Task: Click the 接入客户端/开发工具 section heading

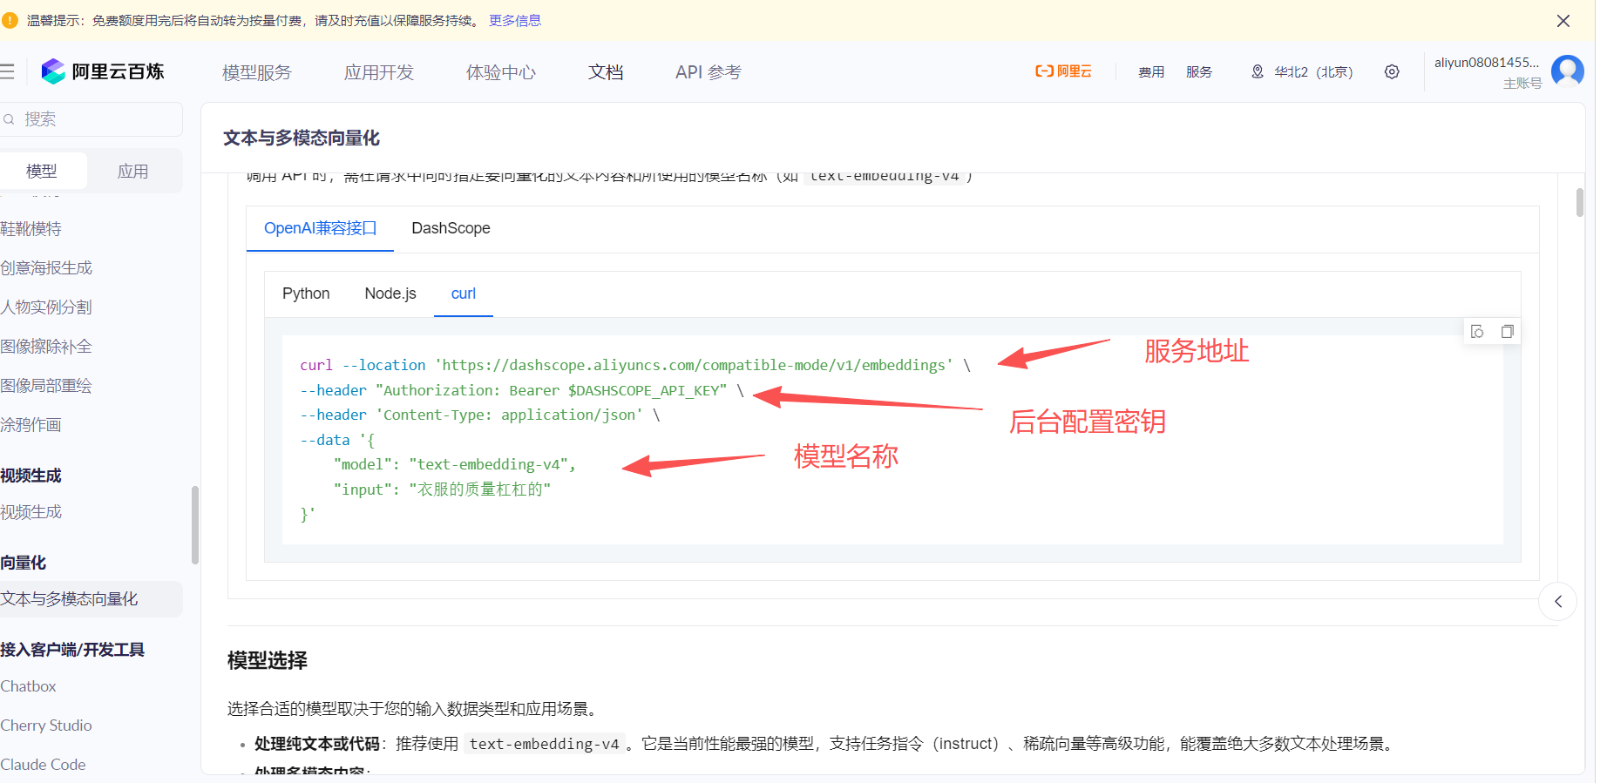Action: click(72, 650)
